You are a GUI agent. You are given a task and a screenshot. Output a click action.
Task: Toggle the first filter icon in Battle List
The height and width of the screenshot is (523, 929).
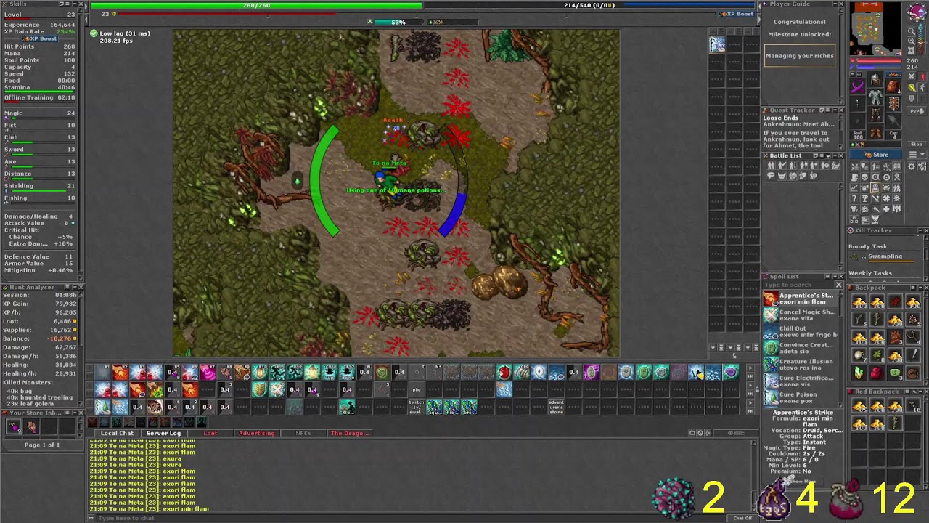click(771, 166)
